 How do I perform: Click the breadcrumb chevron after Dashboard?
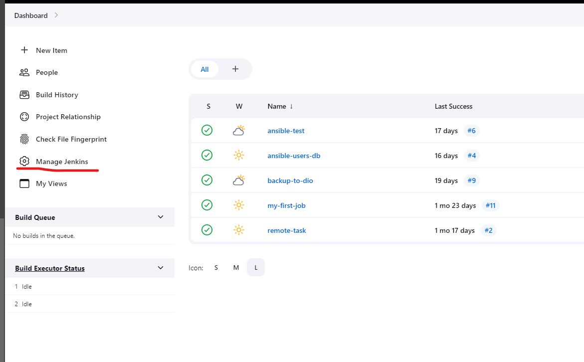pyautogui.click(x=56, y=15)
